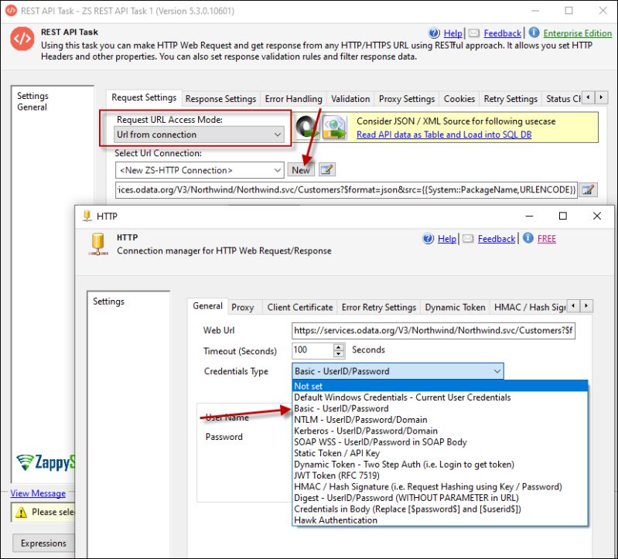Open Read API data as Table link
The image size is (618, 559).
(444, 135)
